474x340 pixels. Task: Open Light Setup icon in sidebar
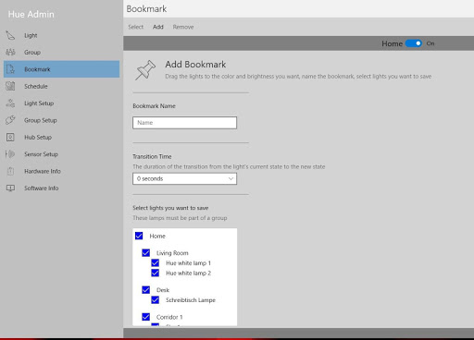point(10,103)
